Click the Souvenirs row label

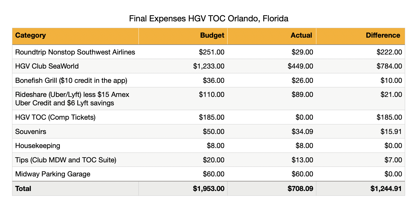(31, 131)
